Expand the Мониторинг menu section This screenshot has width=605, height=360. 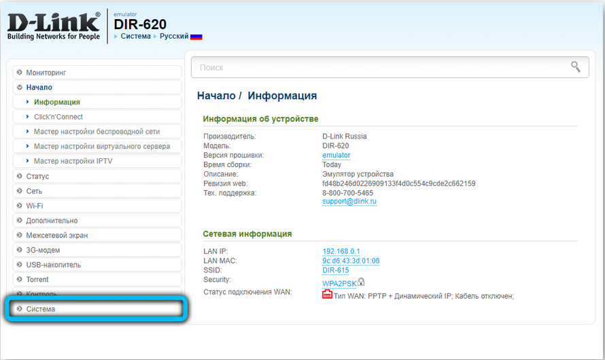46,72
